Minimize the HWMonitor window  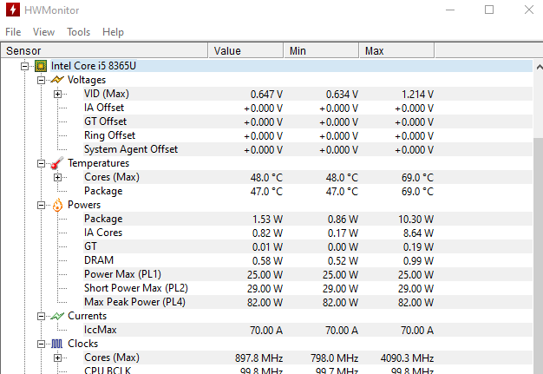pyautogui.click(x=450, y=10)
